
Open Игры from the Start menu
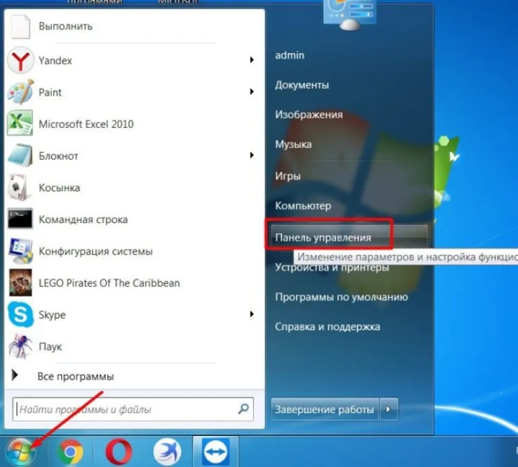coord(288,176)
